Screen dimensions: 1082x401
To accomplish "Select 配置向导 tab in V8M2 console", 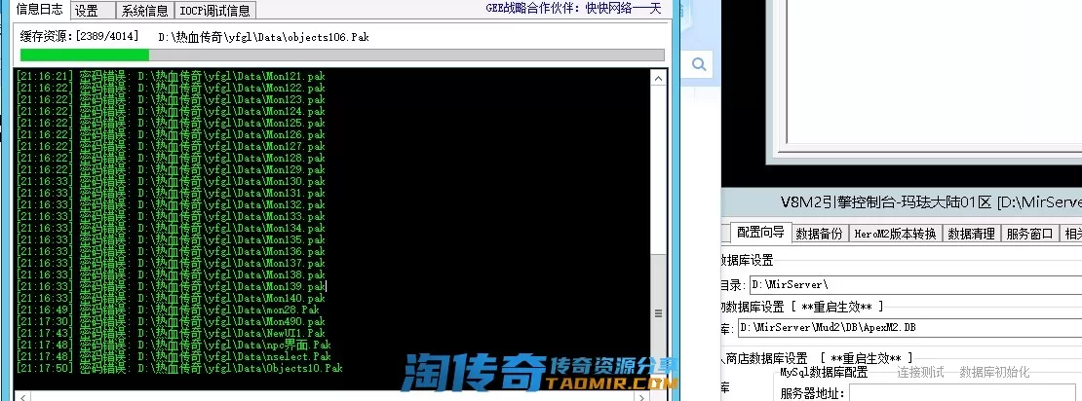I will click(x=759, y=233).
